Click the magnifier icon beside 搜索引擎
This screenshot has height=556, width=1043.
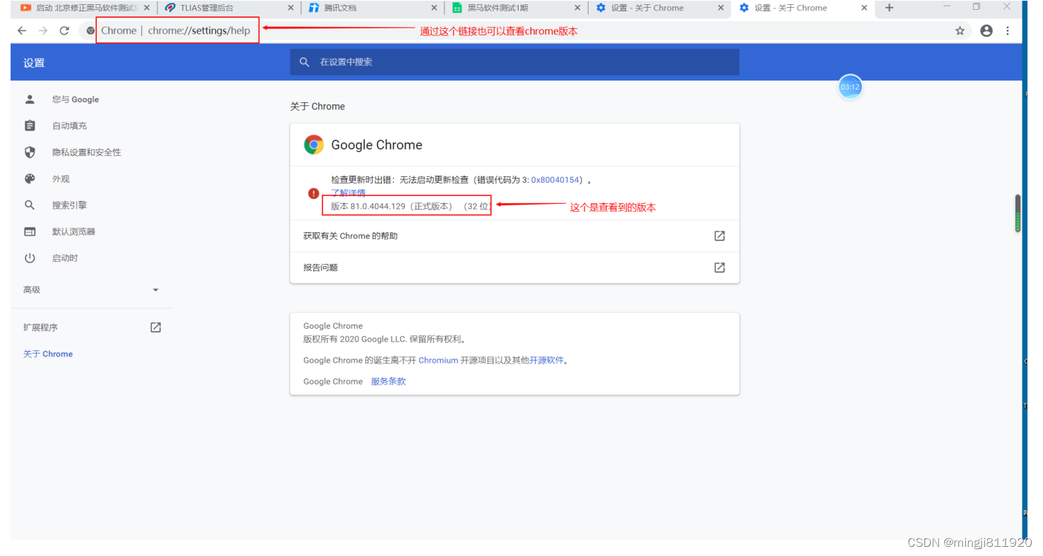coord(30,205)
